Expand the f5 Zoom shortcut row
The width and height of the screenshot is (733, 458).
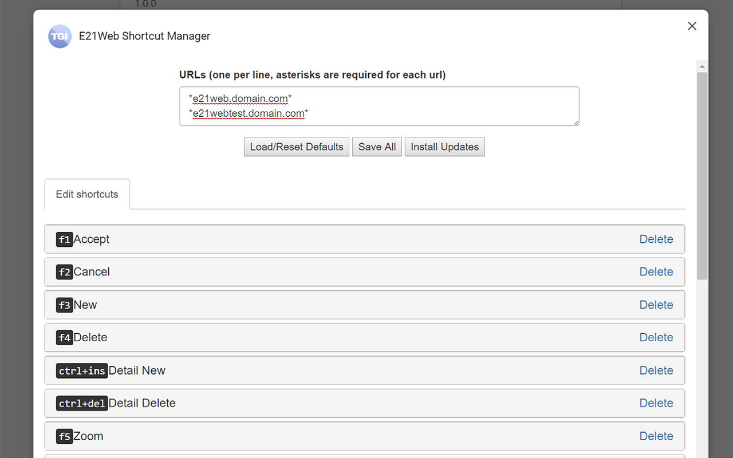(364, 436)
